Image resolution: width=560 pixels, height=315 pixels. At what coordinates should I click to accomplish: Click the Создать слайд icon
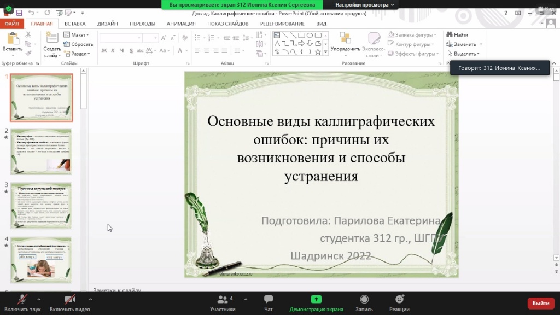pyautogui.click(x=52, y=38)
